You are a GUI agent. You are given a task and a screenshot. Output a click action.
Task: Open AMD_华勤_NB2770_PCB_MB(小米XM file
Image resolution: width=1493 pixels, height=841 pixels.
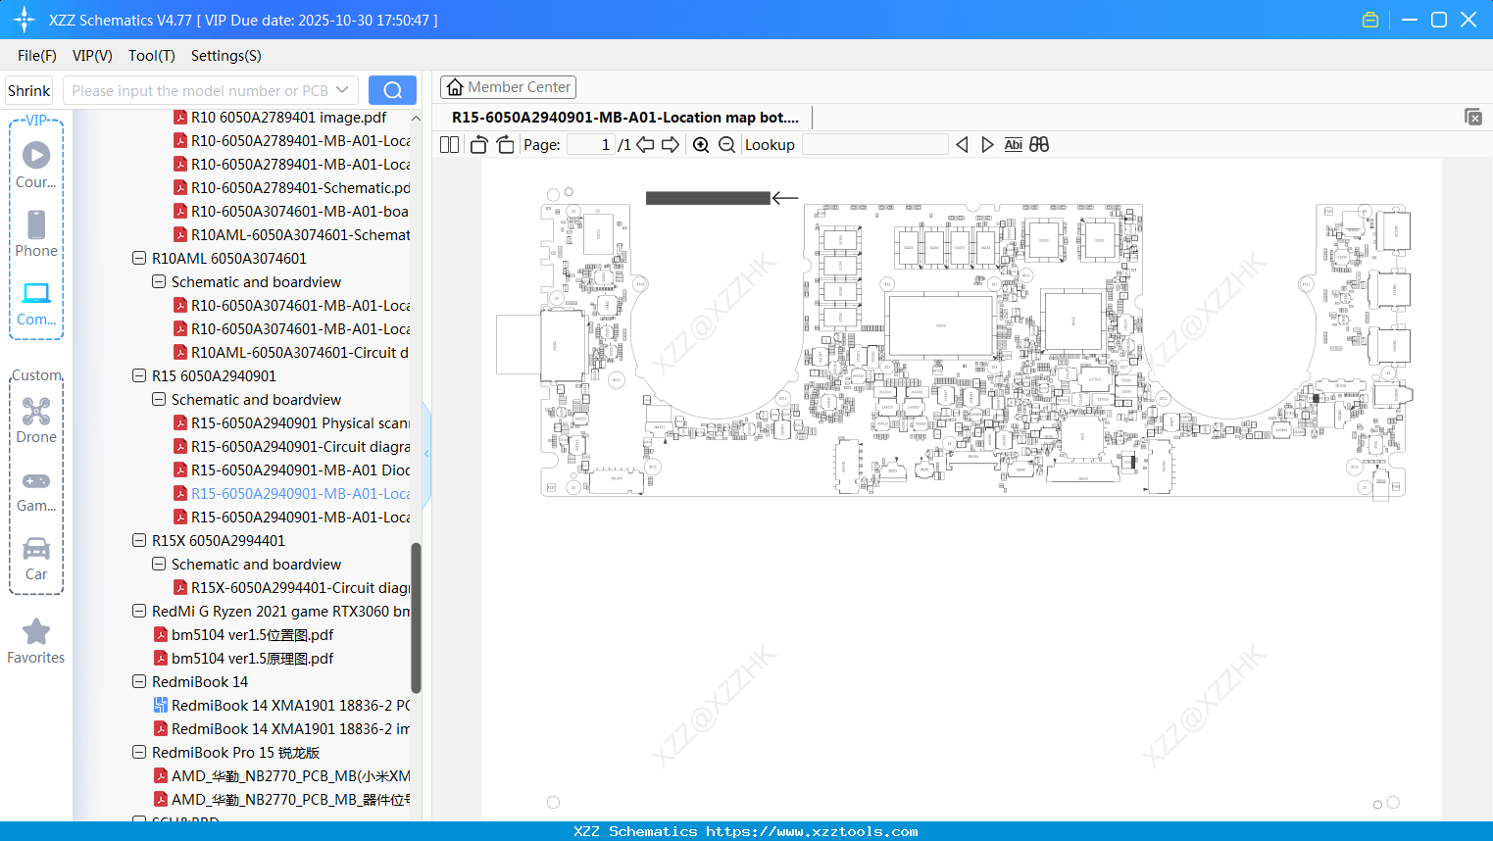282,775
